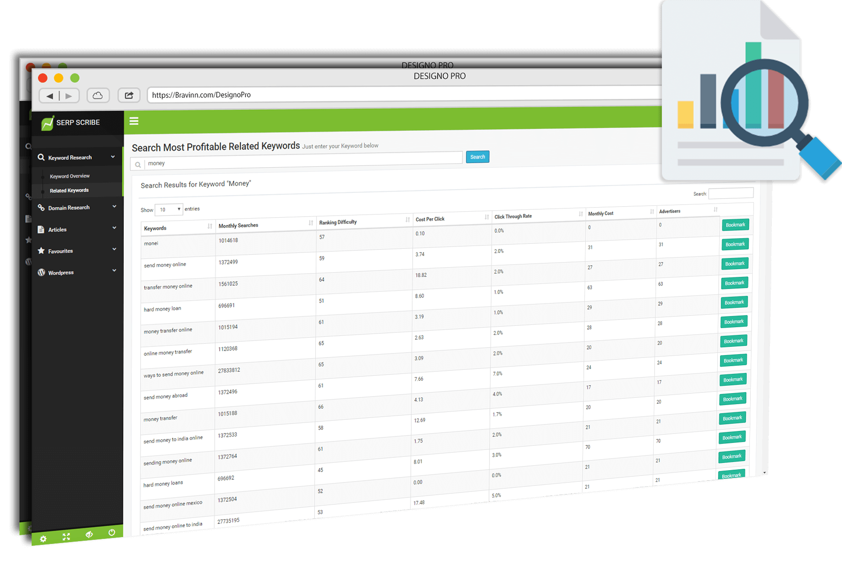This screenshot has width=842, height=565.
Task: Click the power icon in sidebar footer
Action: [111, 532]
